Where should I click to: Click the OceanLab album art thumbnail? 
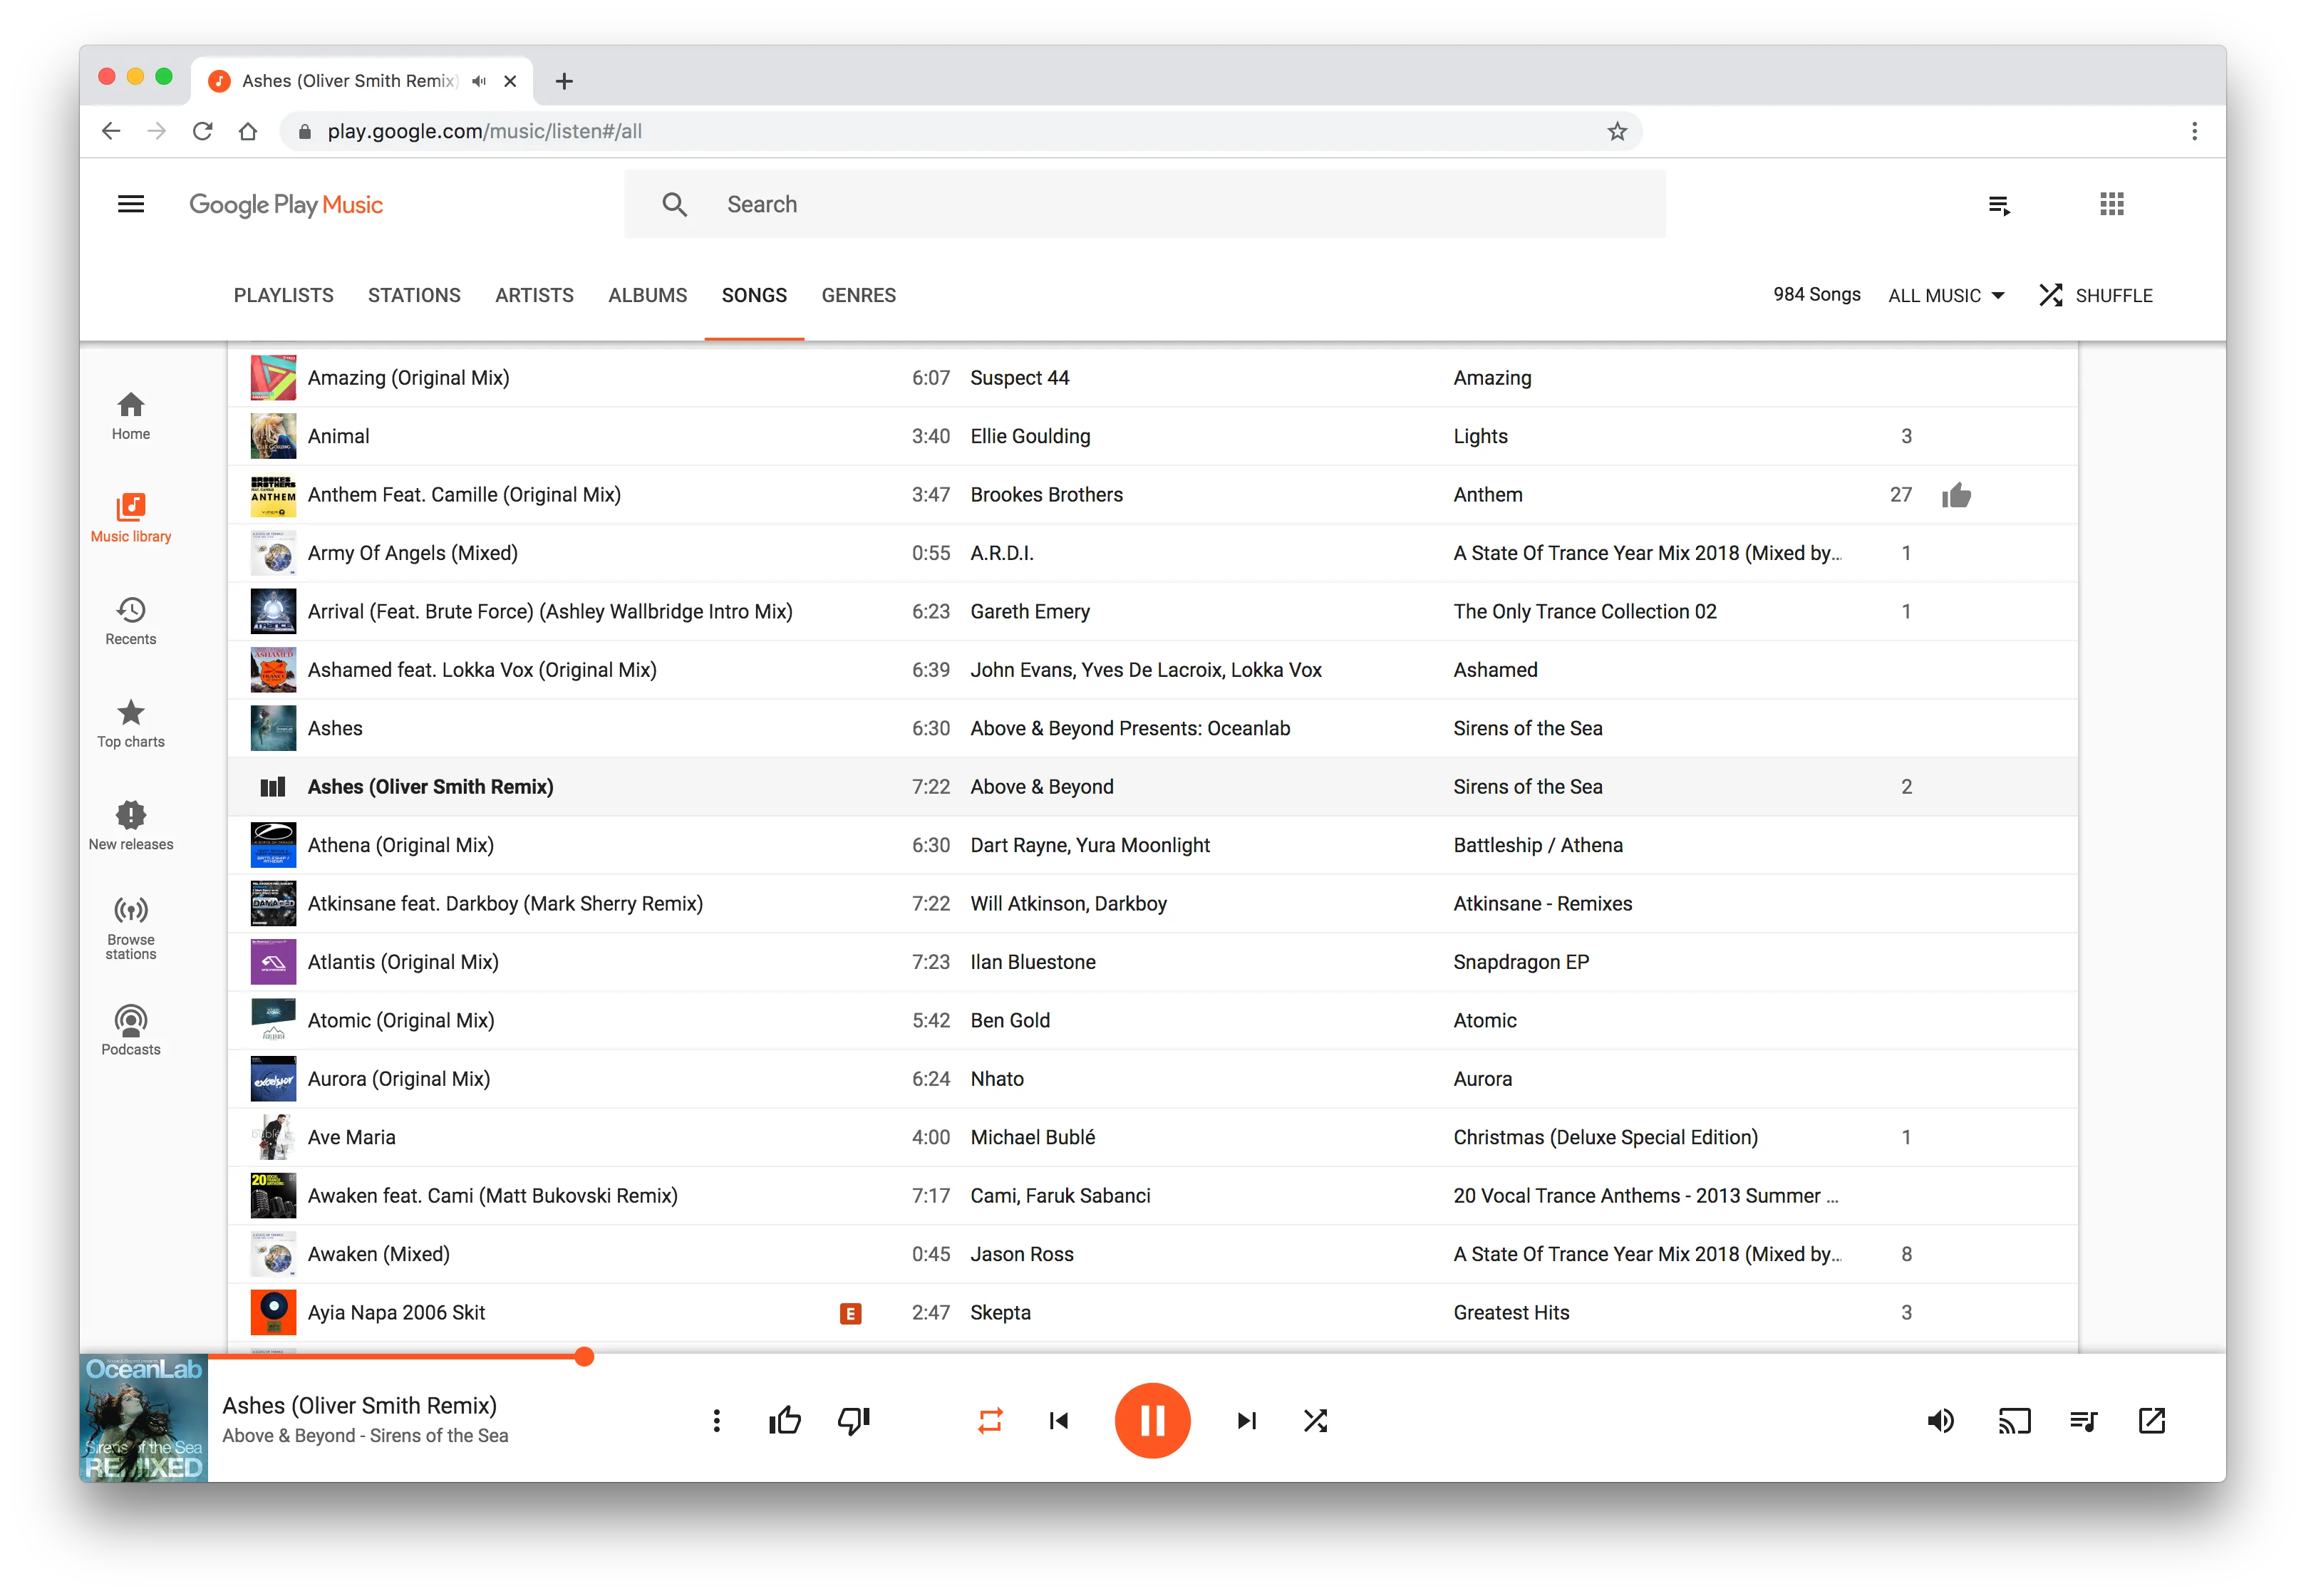pos(144,1417)
